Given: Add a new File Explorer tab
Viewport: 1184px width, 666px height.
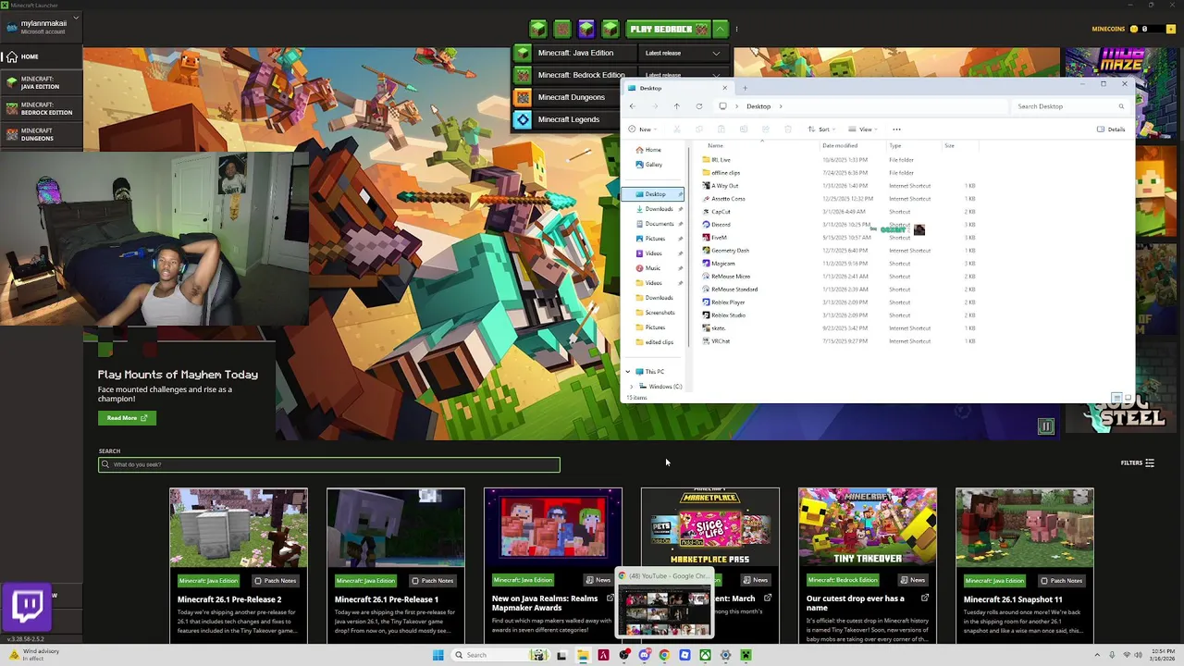Looking at the screenshot, I should coord(745,88).
